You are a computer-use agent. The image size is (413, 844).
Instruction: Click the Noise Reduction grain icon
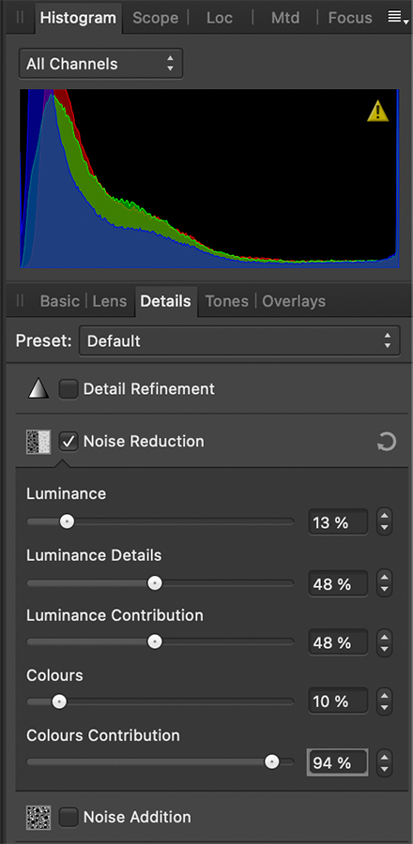(38, 442)
